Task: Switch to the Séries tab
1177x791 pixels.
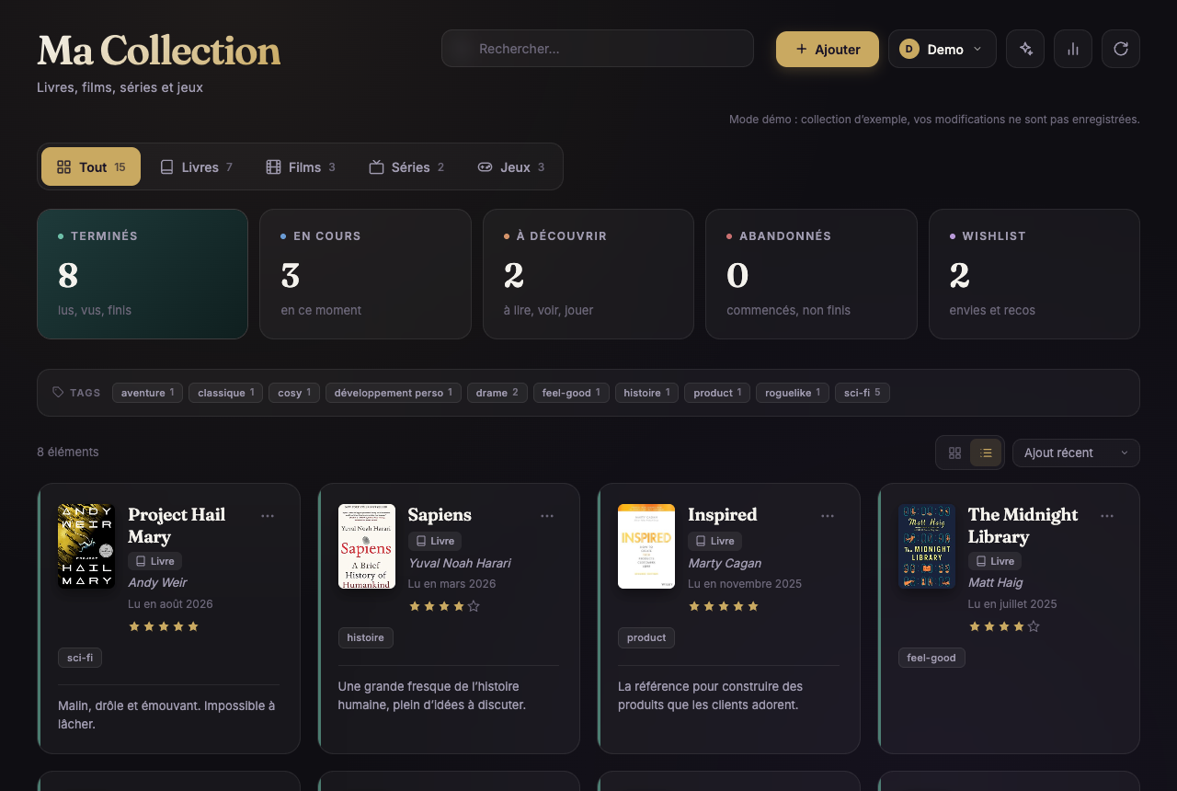Action: [406, 166]
